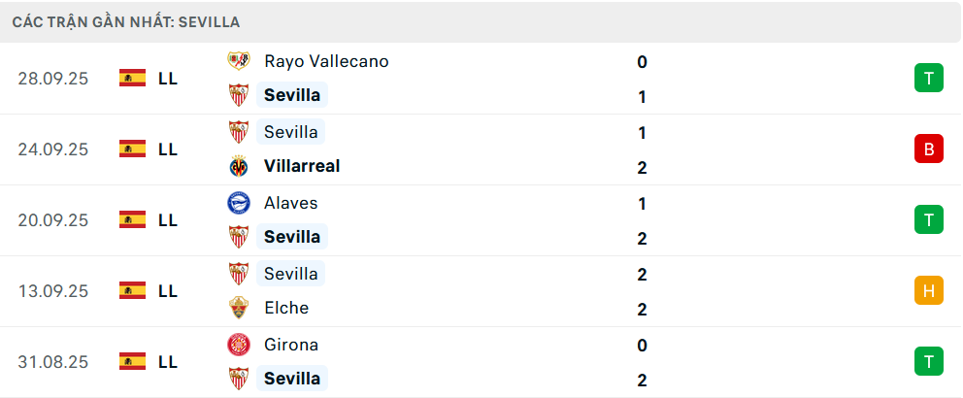The height and width of the screenshot is (398, 963).
Task: Click the green T badge for 28.09.25
Action: tap(929, 78)
